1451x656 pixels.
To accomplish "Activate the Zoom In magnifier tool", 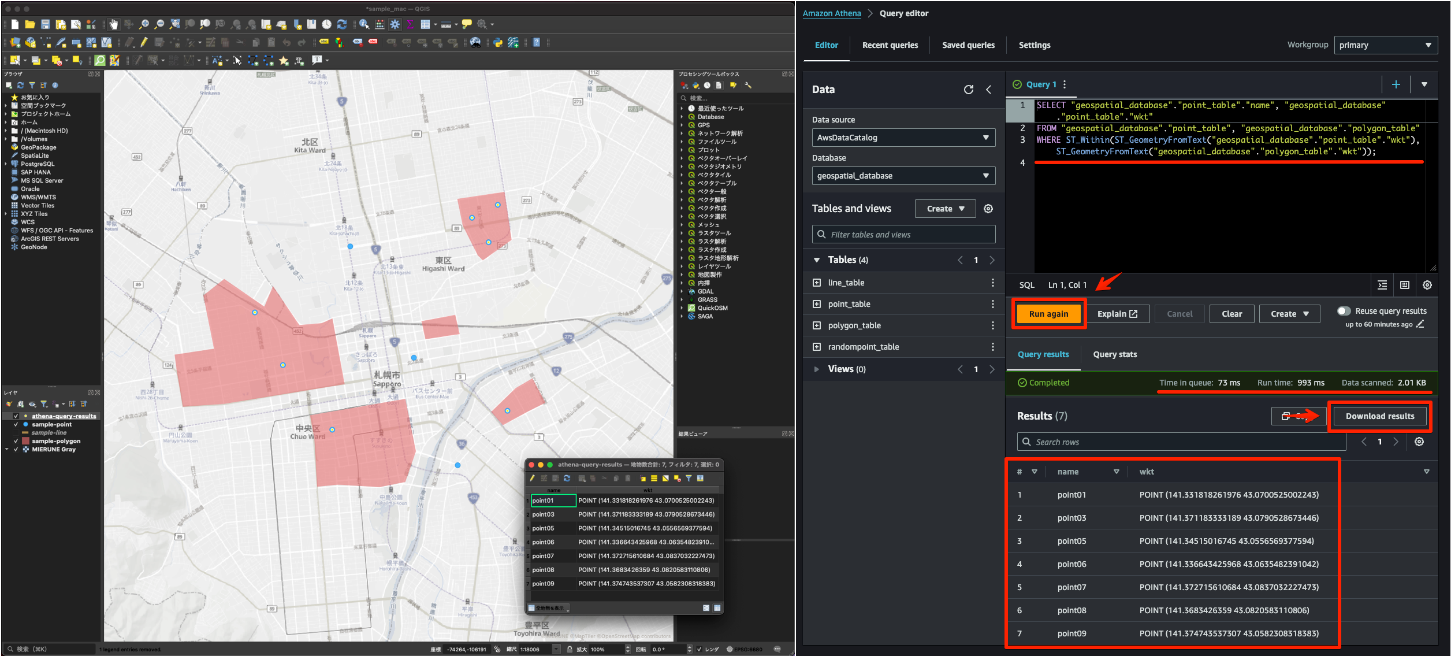I will coord(144,24).
